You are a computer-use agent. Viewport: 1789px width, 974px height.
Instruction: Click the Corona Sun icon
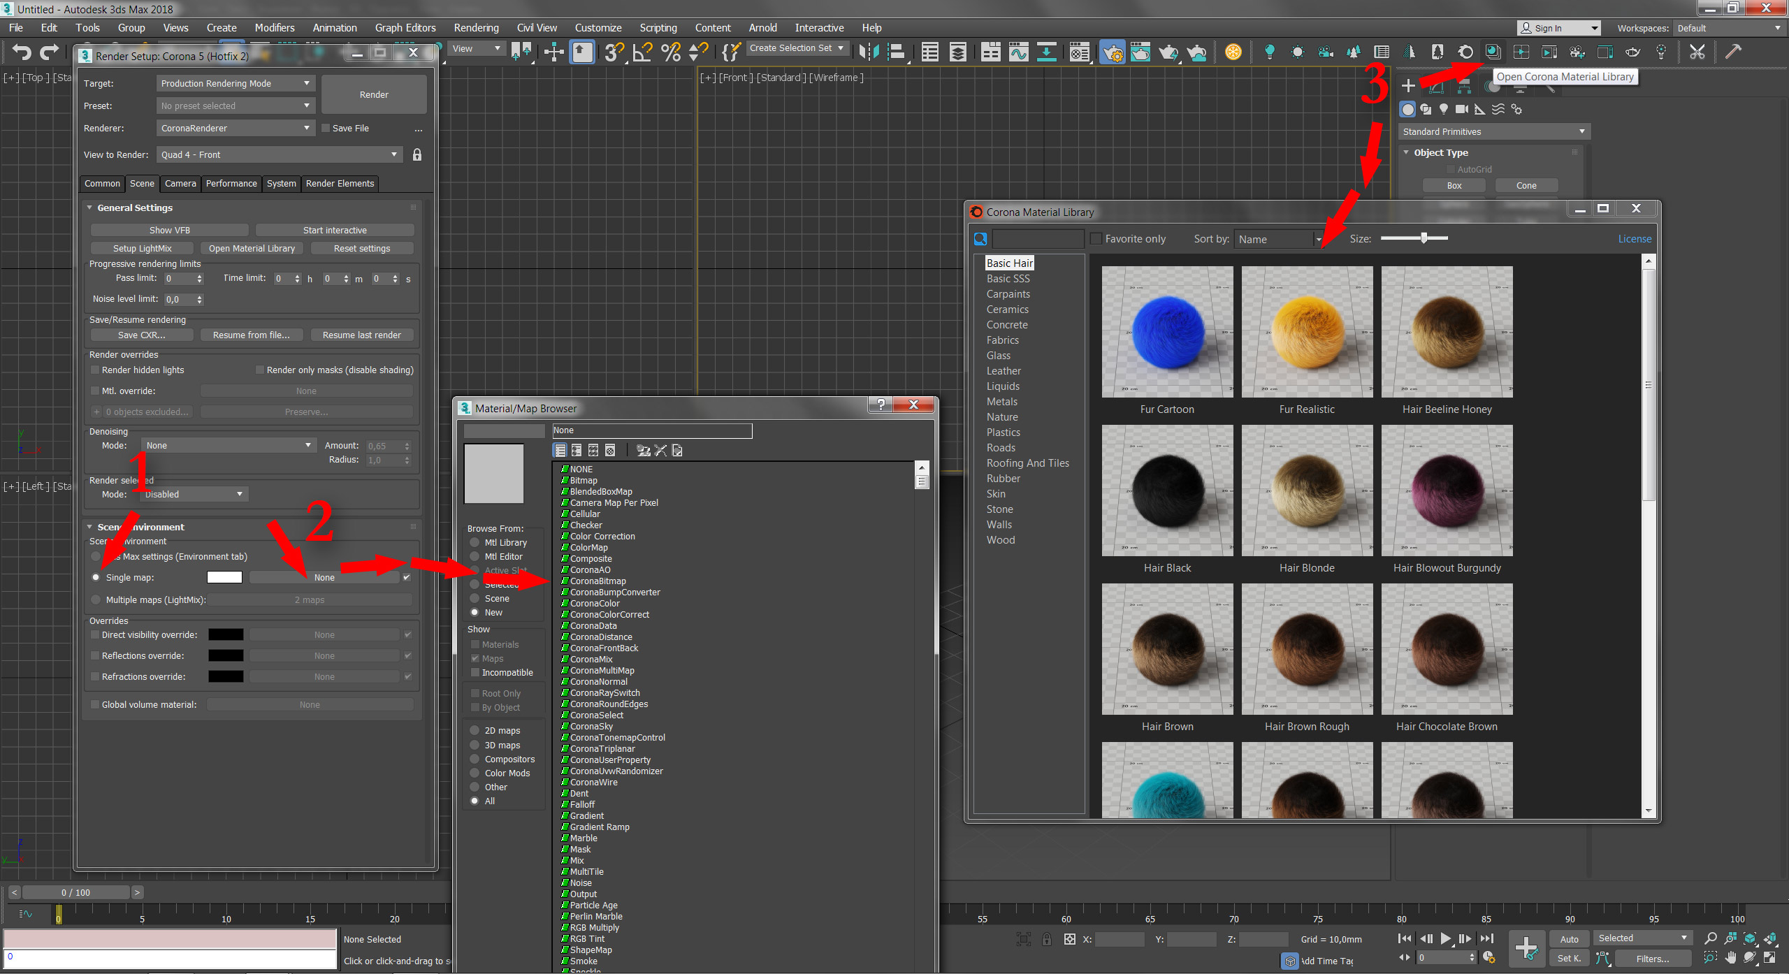pos(1298,52)
